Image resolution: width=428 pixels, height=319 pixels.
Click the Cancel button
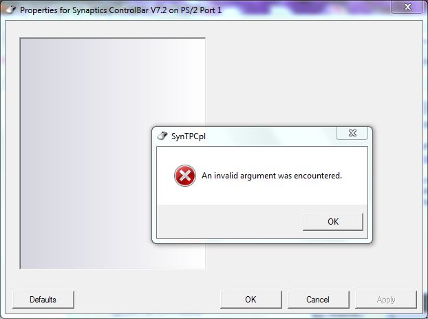click(319, 300)
